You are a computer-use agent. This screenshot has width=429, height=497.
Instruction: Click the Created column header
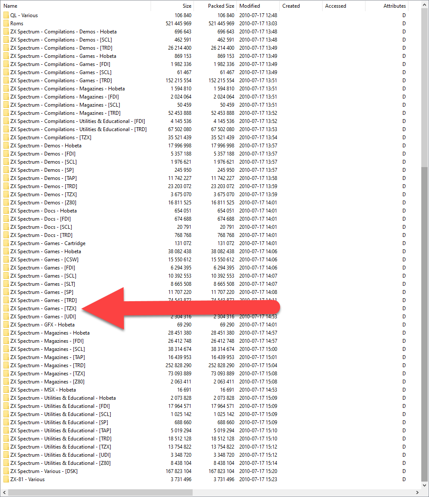(x=301, y=6)
